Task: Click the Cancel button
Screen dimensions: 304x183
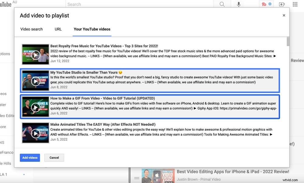Action: tap(54, 157)
